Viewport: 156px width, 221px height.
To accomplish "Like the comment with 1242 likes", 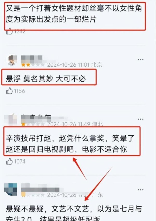I will 9,31.
